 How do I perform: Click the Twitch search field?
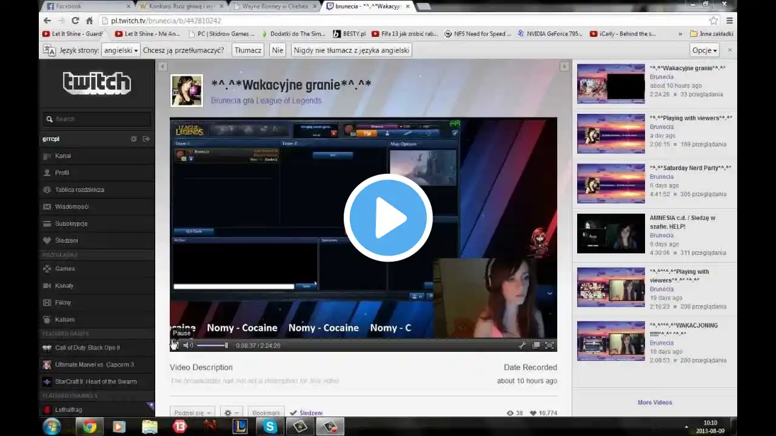[97, 119]
